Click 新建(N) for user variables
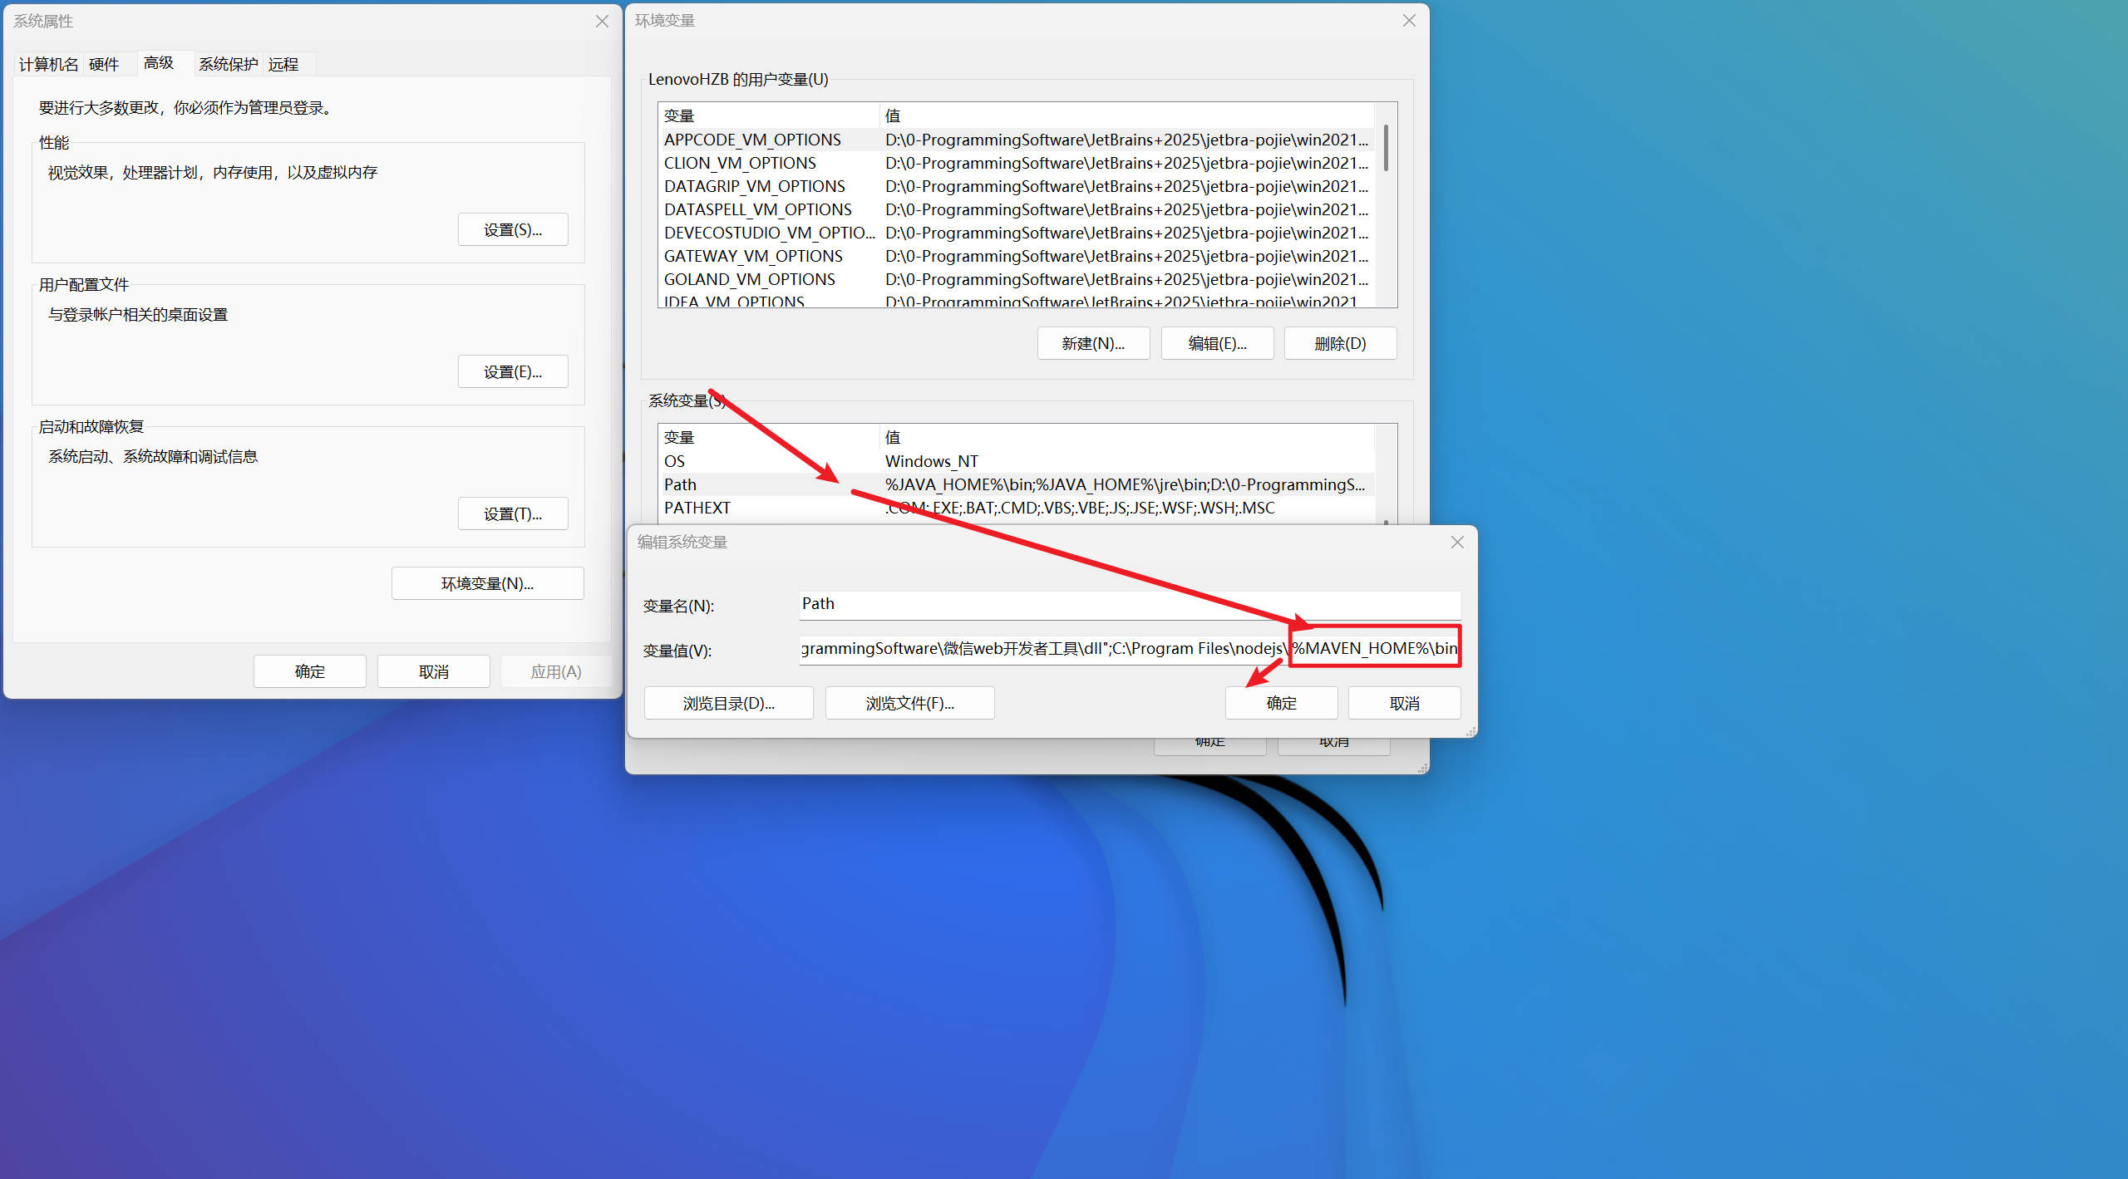The image size is (2128, 1179). [1093, 344]
